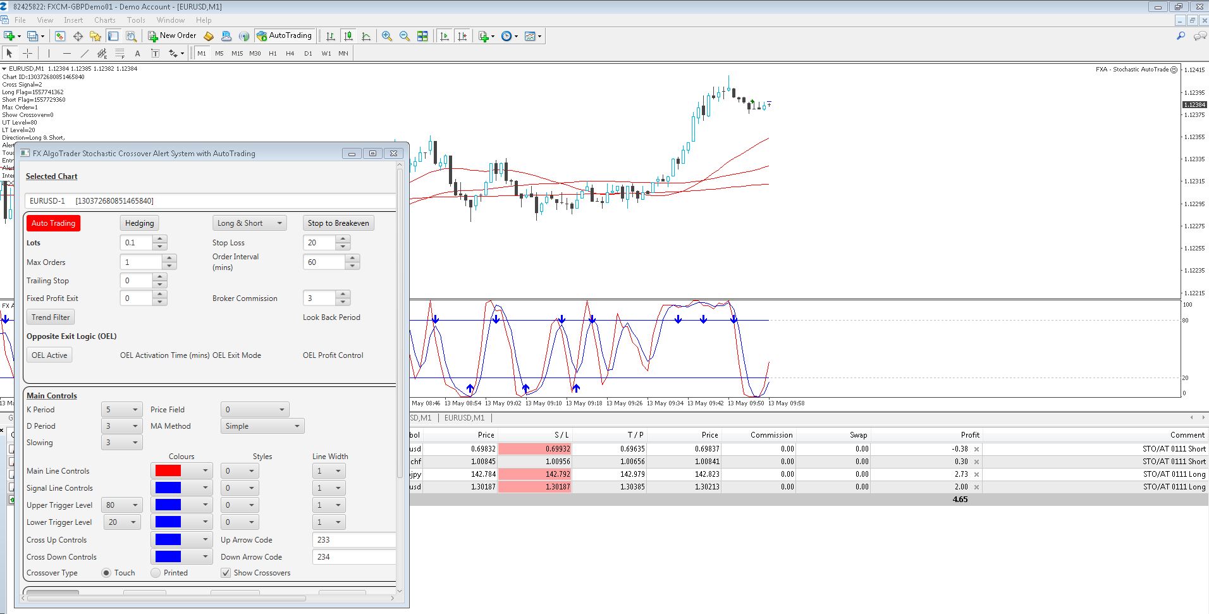Image resolution: width=1209 pixels, height=614 pixels.
Task: Select the vertical line drawing tool
Action: 49,53
